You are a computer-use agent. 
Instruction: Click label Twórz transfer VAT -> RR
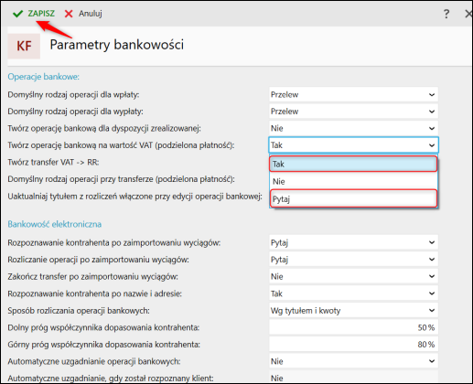53,162
